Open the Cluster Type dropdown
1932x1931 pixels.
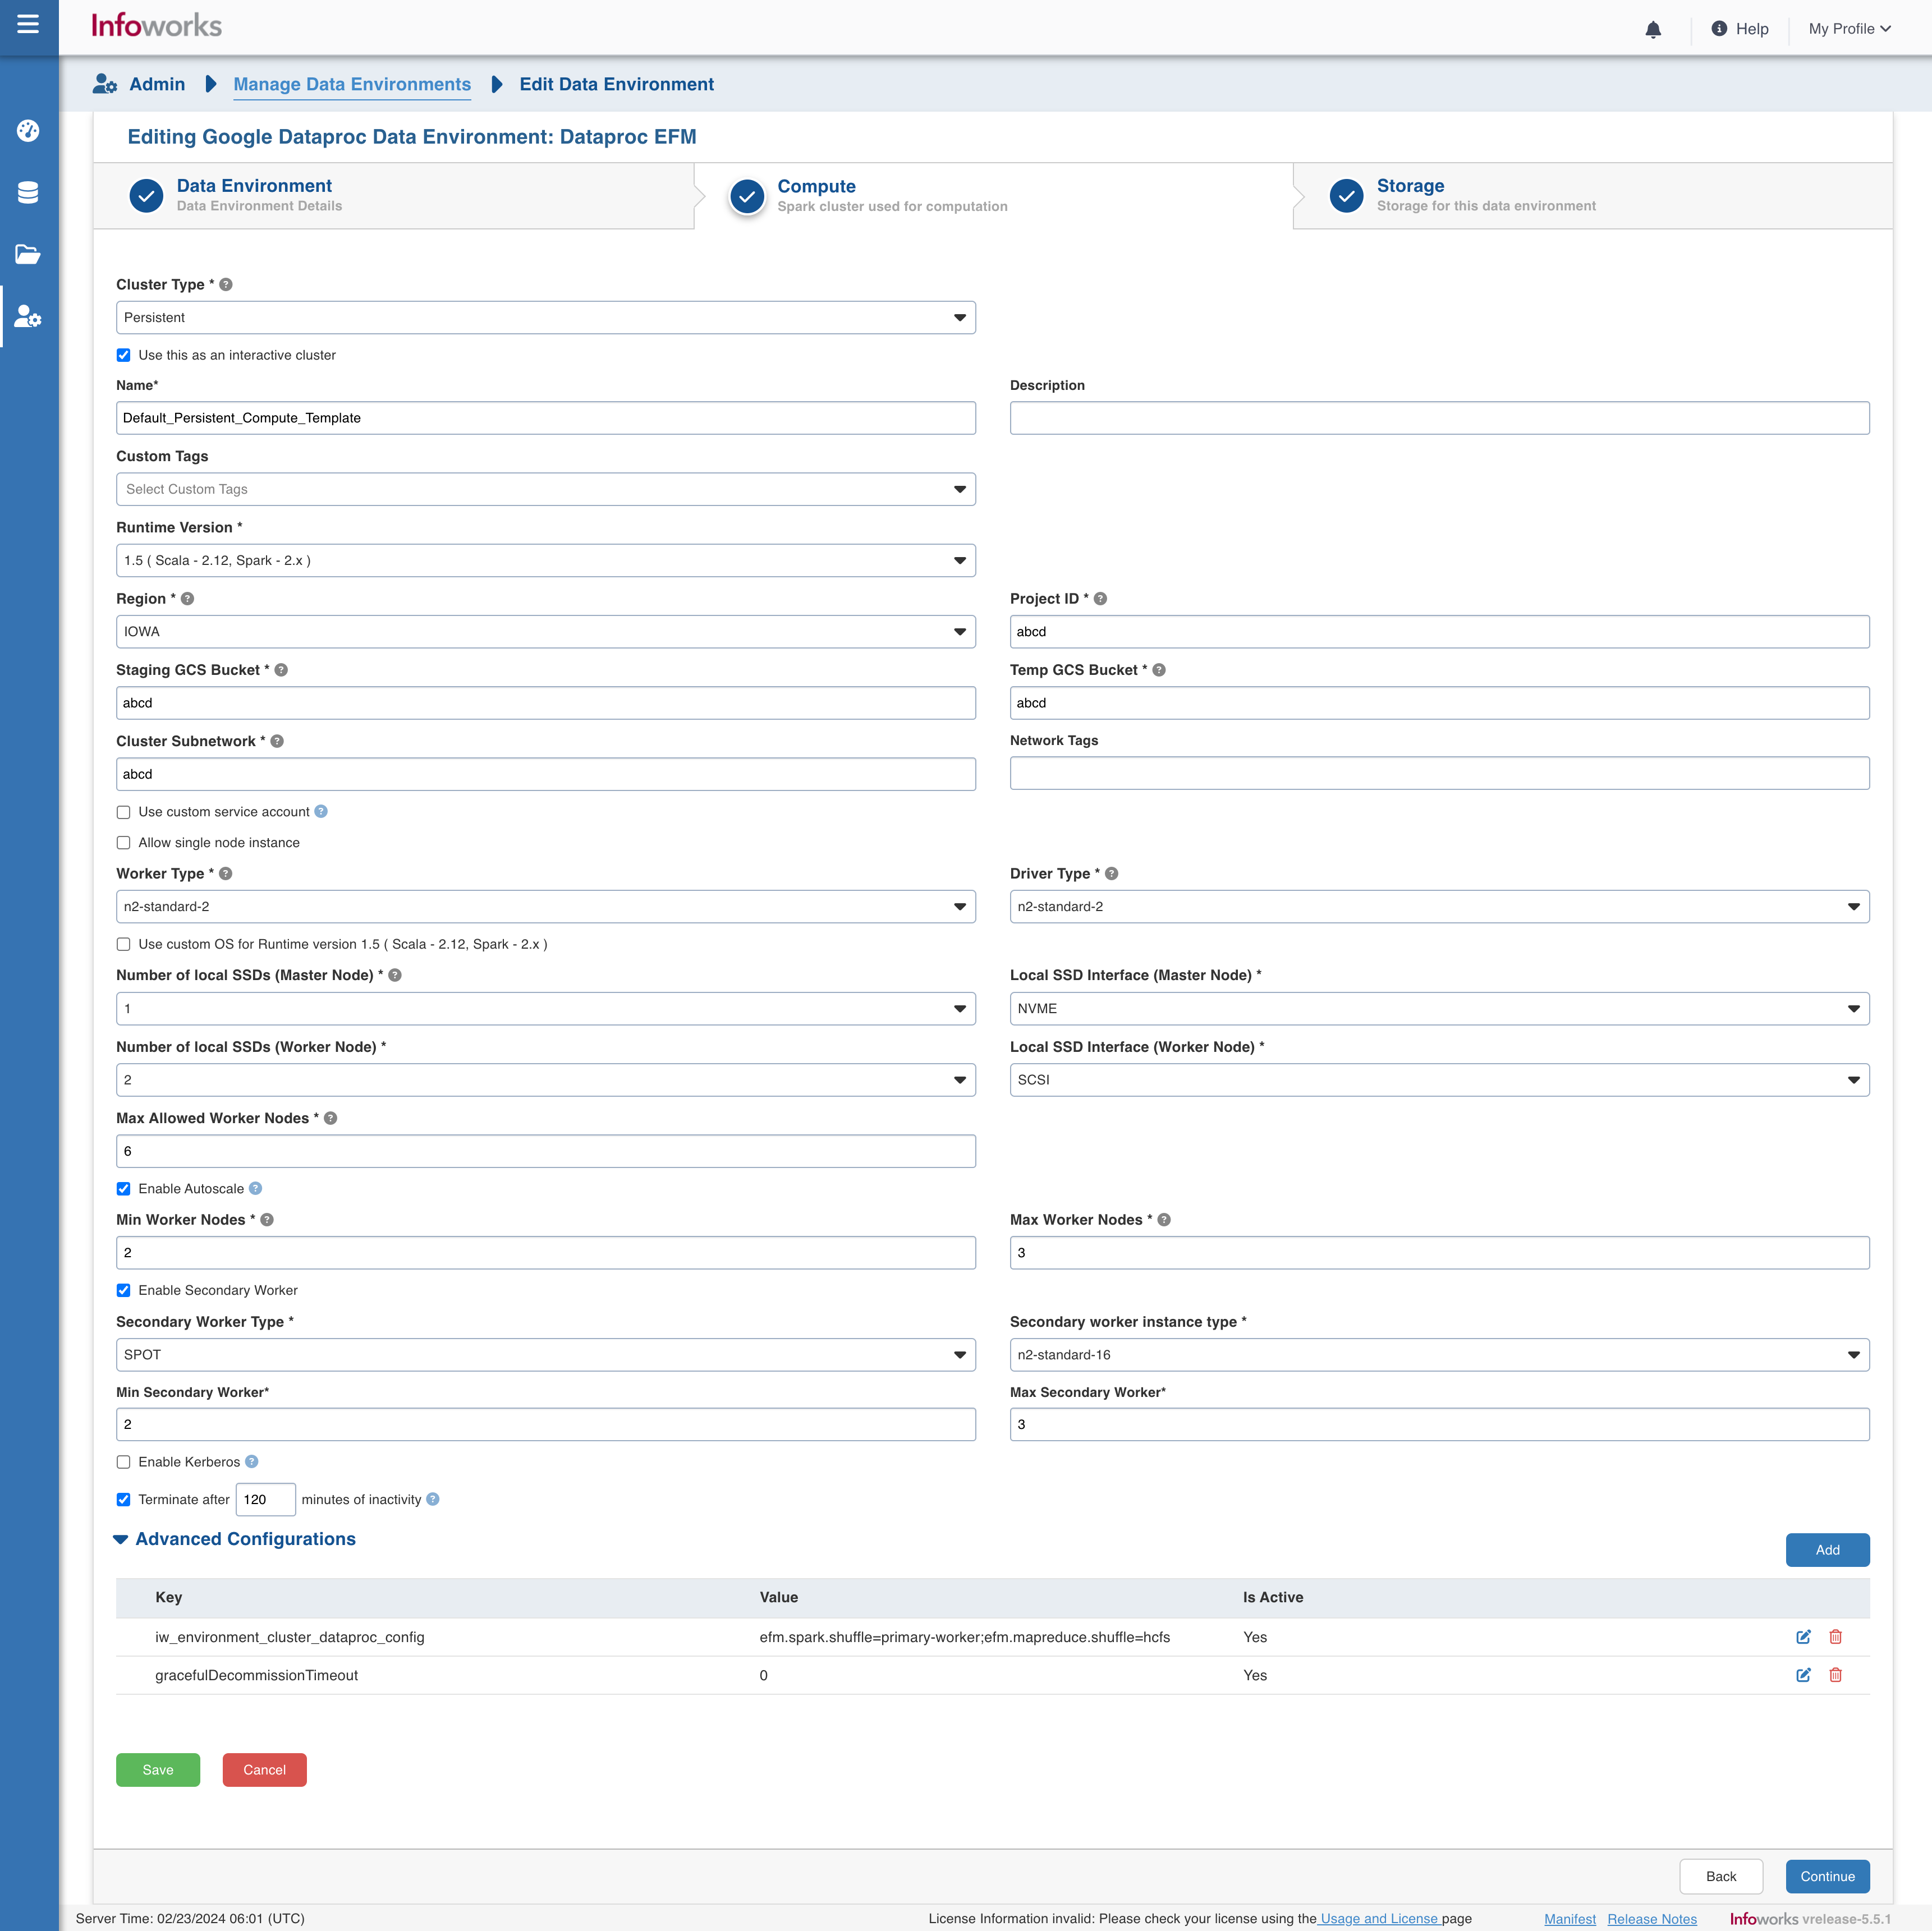[546, 318]
